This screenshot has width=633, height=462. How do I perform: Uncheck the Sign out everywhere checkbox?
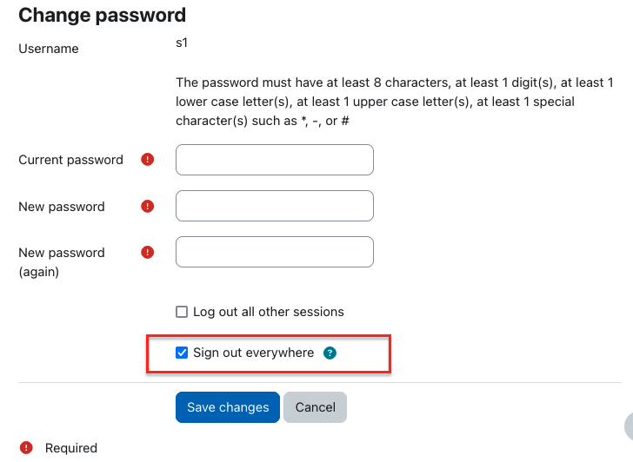(182, 353)
